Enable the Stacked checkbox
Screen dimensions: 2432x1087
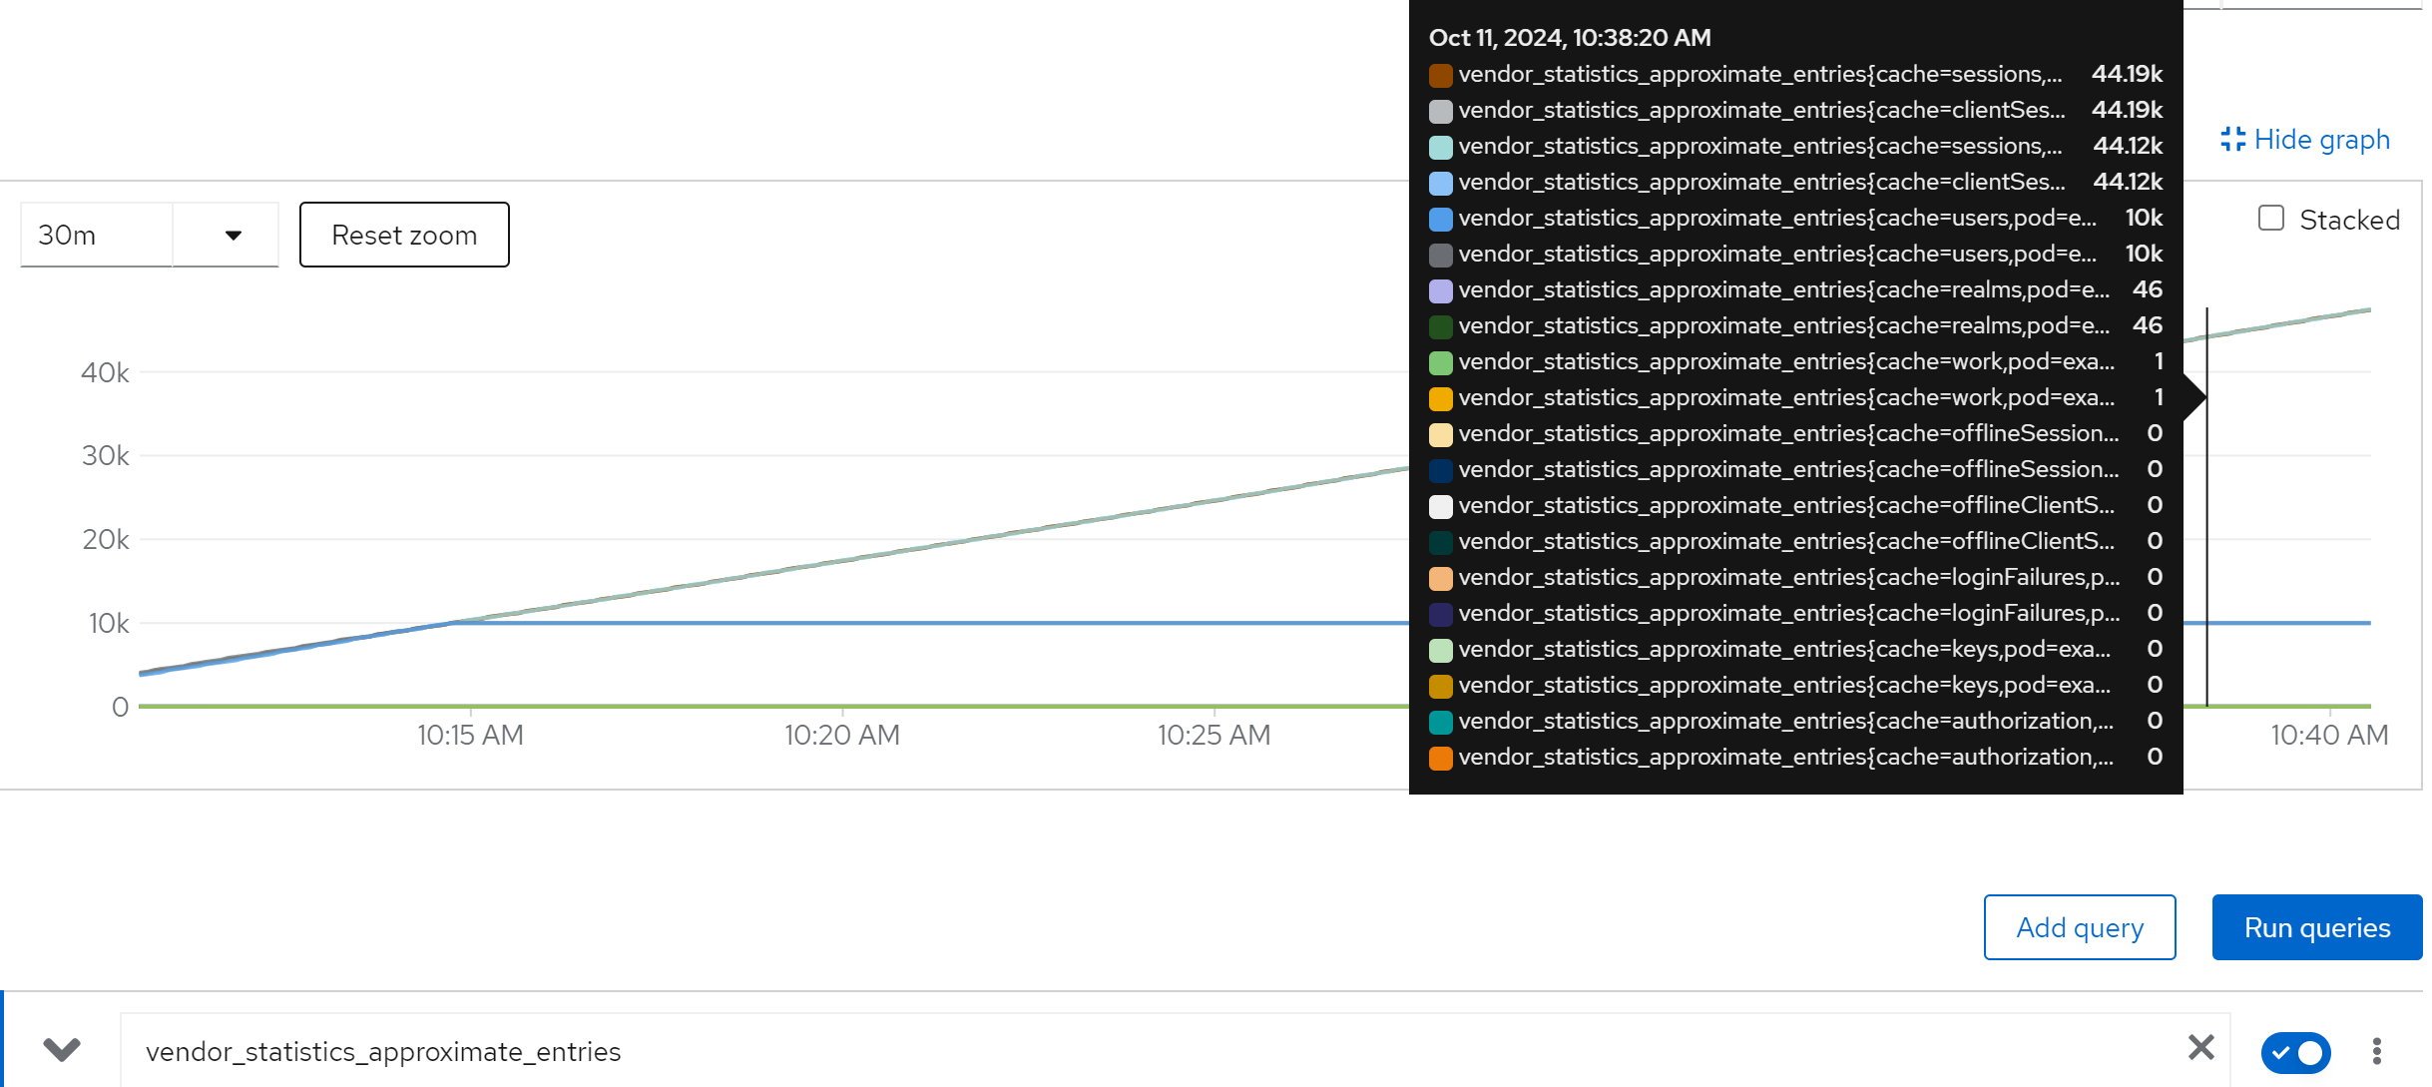[x=2271, y=219]
